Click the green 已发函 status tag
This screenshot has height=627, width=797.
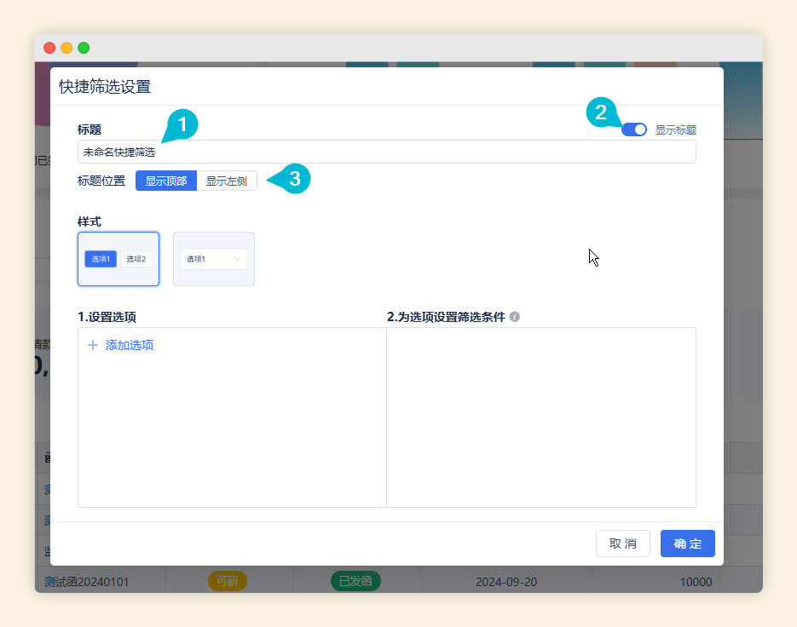355,582
